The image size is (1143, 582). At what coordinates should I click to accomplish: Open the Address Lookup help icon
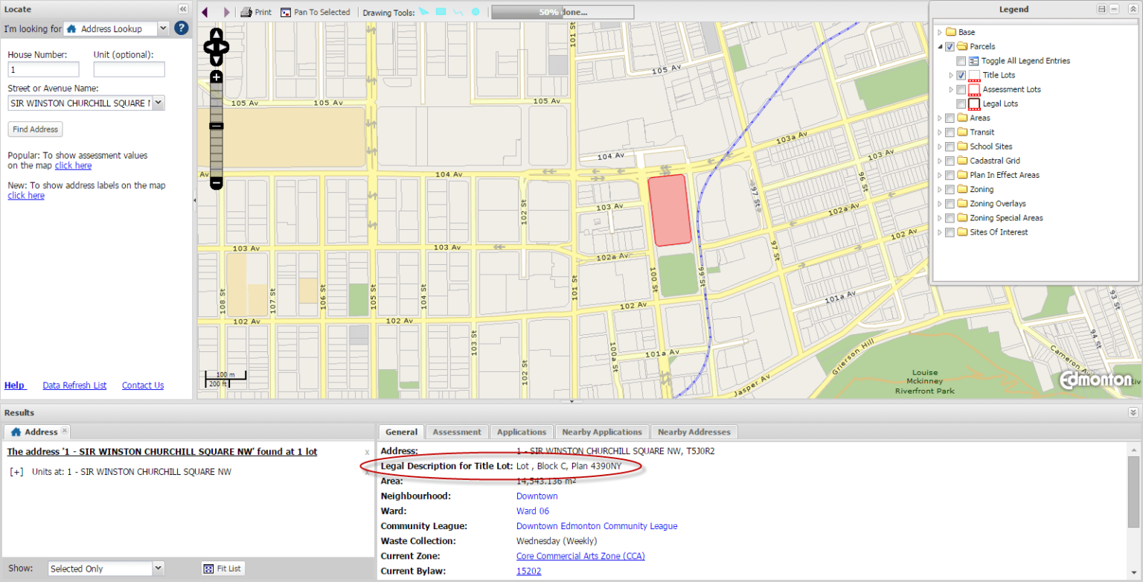[182, 28]
